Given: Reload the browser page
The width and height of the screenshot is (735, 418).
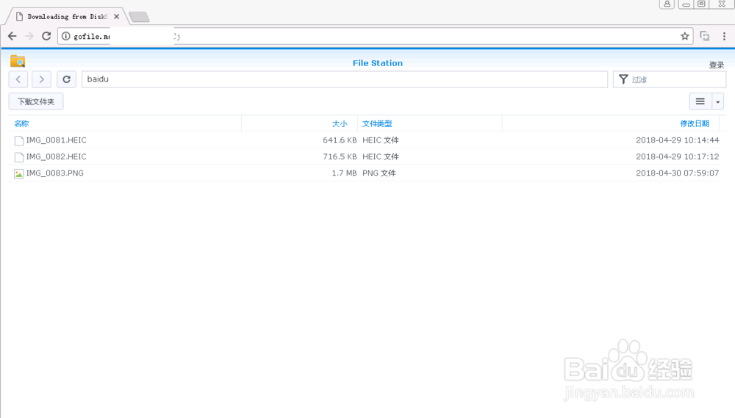Looking at the screenshot, I should (x=46, y=36).
